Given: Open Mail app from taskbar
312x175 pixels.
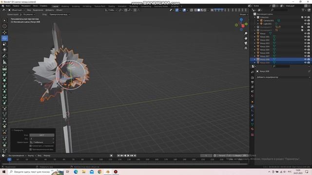Looking at the screenshot, I should coord(92,172).
